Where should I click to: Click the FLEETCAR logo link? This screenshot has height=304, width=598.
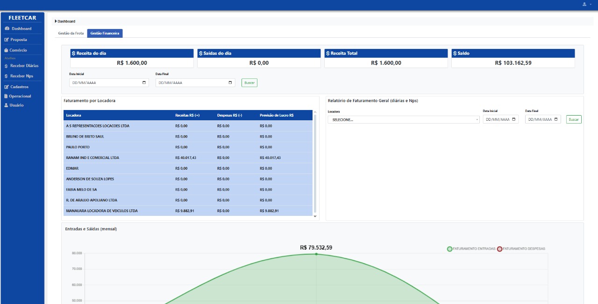[22, 18]
